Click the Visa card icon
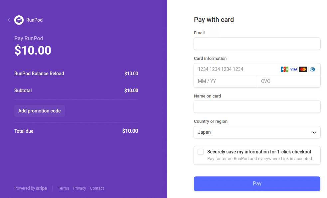 pyautogui.click(x=294, y=69)
